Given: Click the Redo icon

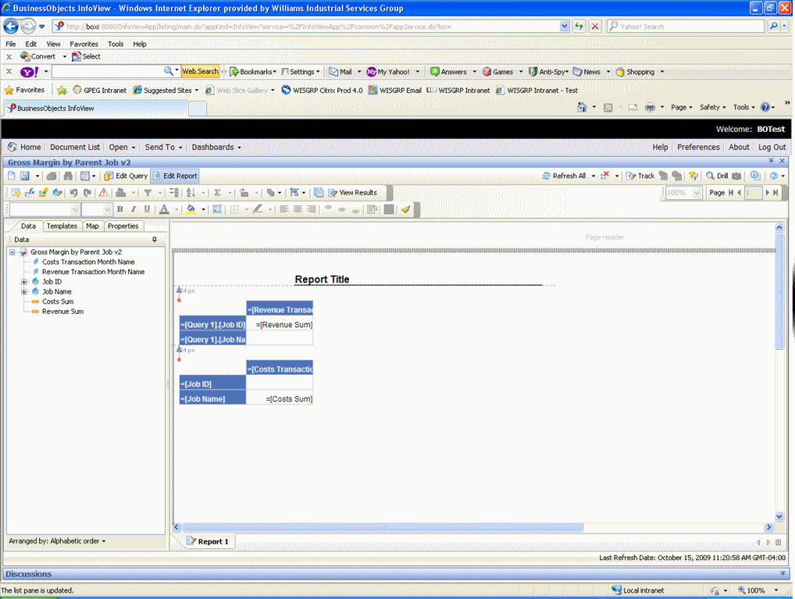Looking at the screenshot, I should (x=87, y=193).
